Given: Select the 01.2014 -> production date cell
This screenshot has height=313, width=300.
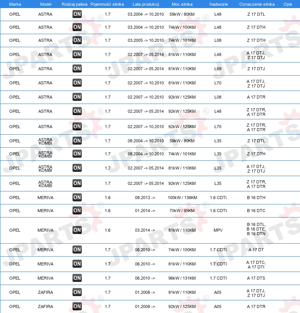Looking at the screenshot, I should point(145,211).
